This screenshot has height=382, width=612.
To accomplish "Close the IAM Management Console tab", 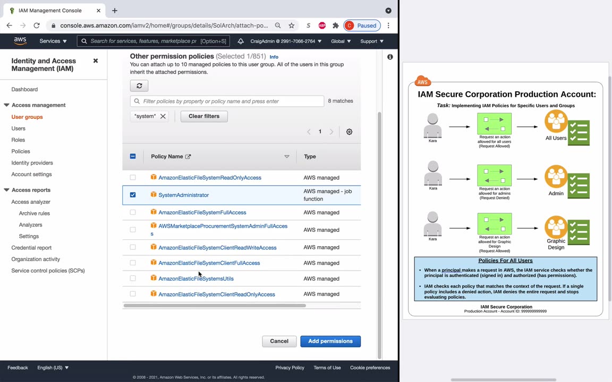I will (99, 11).
